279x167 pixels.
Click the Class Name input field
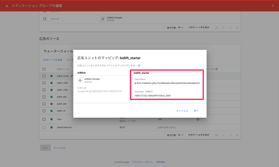point(167,83)
